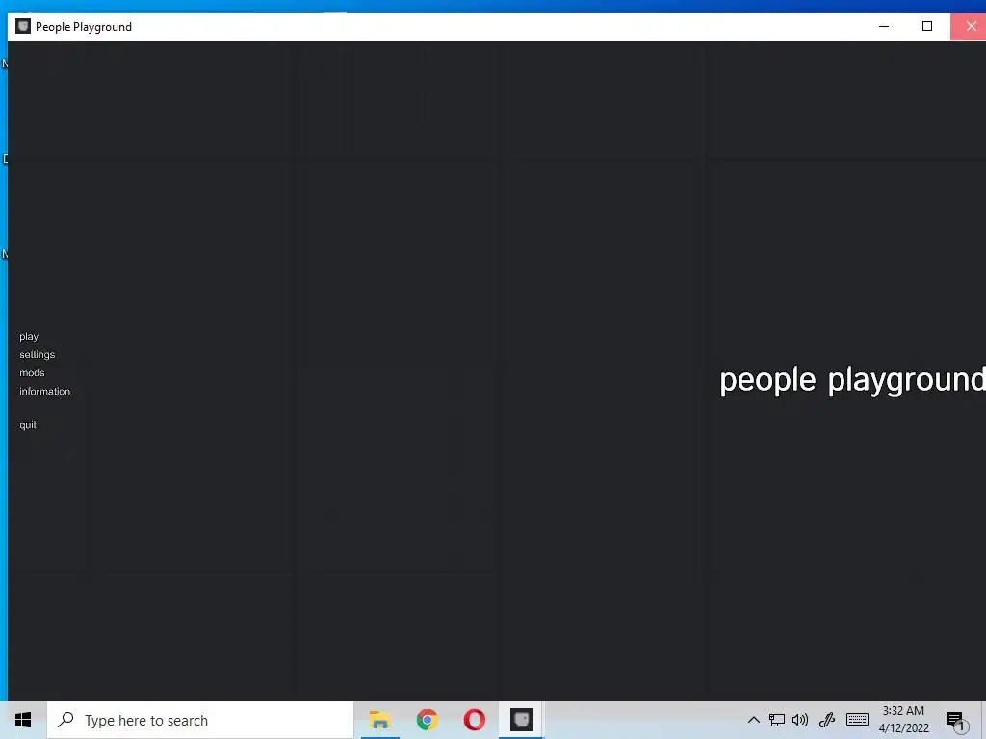Image resolution: width=986 pixels, height=739 pixels.
Task: Open the notification center icon
Action: click(x=956, y=721)
